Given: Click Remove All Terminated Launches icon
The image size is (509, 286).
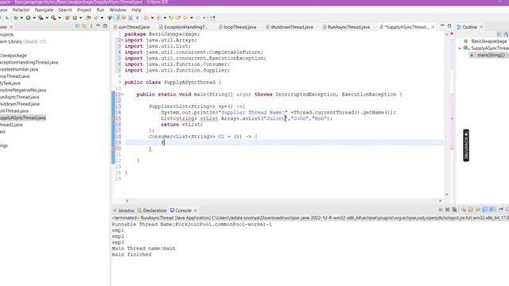Looking at the screenshot, I should click(454, 210).
